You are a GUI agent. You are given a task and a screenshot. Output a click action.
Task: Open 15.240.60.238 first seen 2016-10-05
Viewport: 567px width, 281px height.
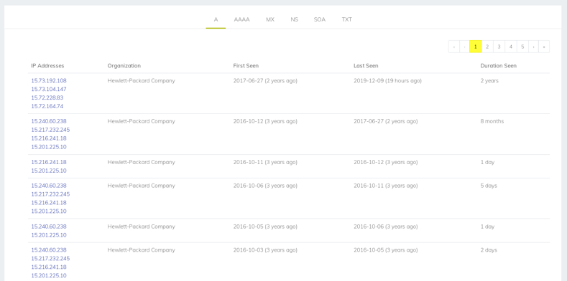point(49,227)
